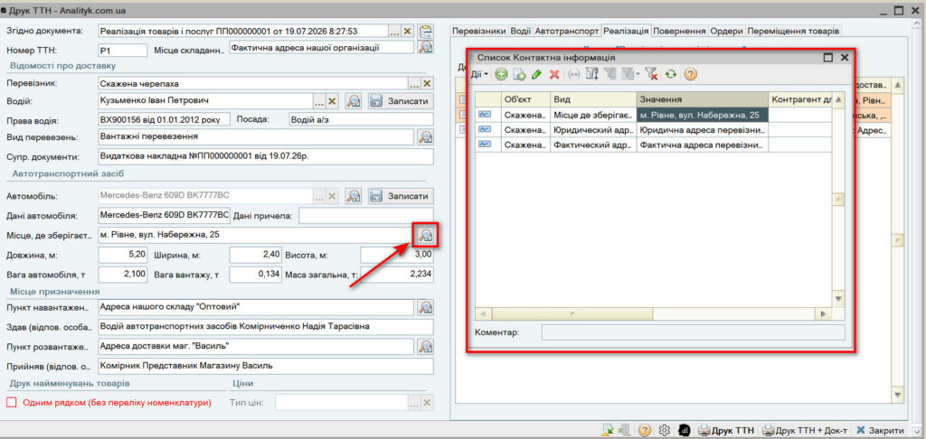Click the fill-from-document icon near Згідно документа

click(425, 32)
